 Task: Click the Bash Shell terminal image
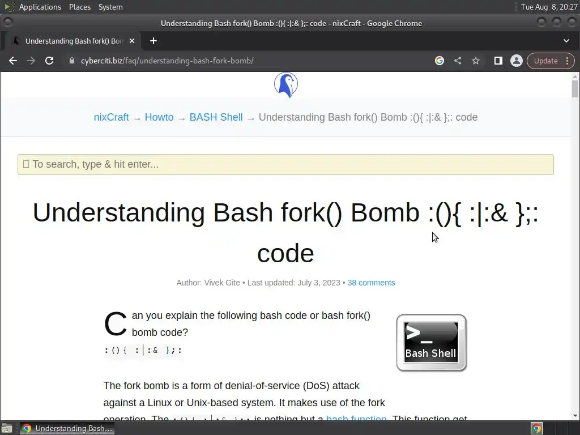coord(431,343)
